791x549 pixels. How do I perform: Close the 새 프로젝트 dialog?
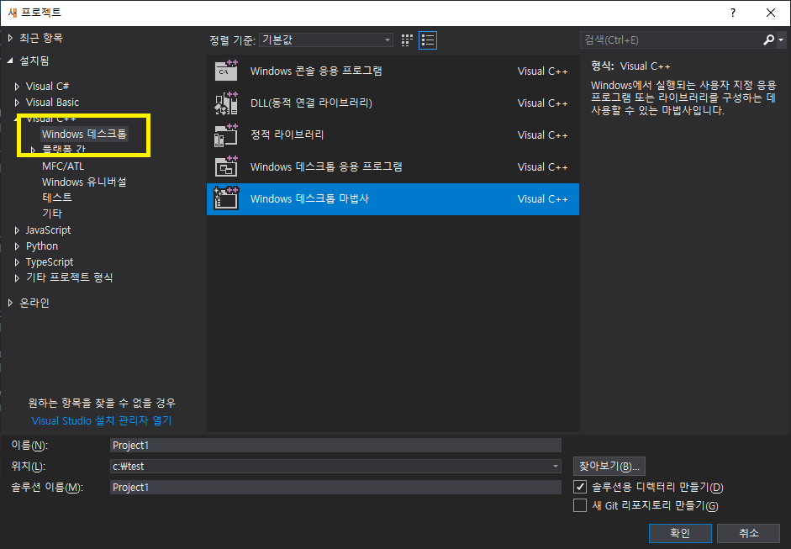click(771, 13)
